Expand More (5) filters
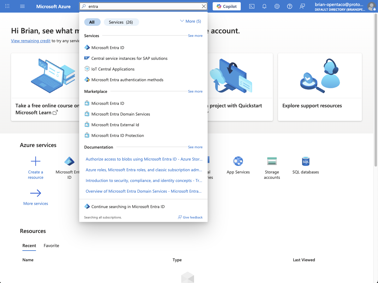 (191, 21)
